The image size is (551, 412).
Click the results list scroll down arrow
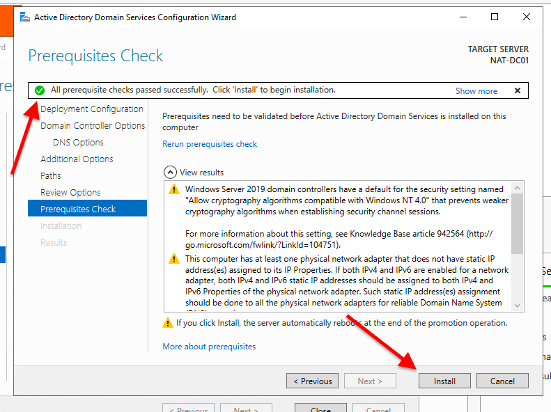(518, 306)
